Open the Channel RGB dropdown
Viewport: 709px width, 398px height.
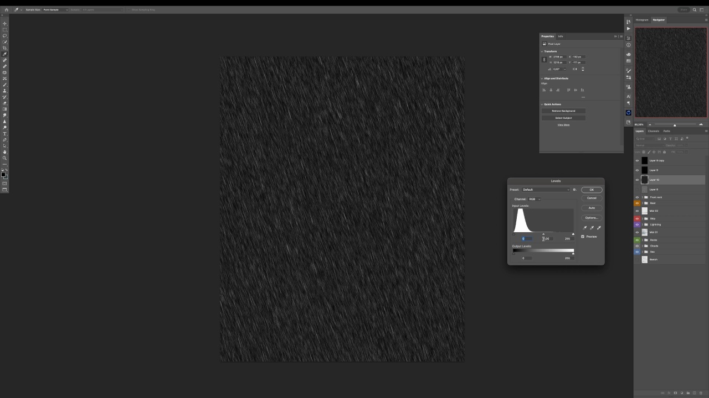pos(534,199)
